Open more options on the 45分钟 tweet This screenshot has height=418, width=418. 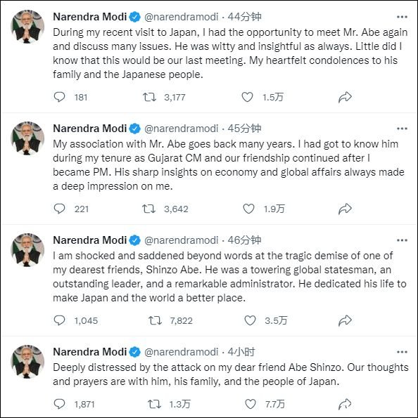pos(402,129)
